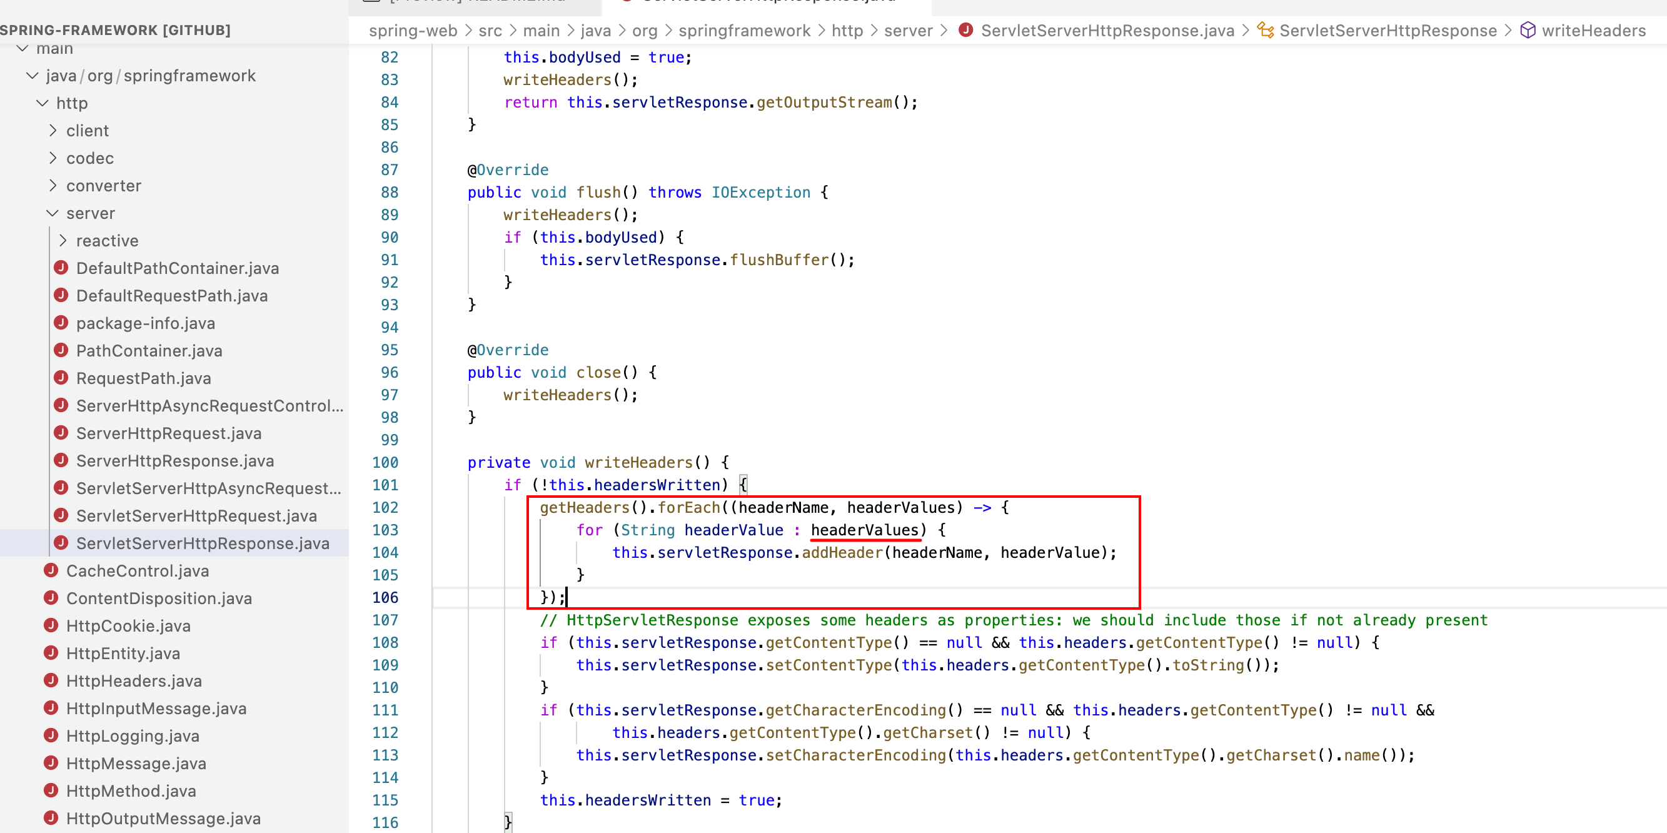Click springframework breadcrumb segment

click(x=744, y=31)
